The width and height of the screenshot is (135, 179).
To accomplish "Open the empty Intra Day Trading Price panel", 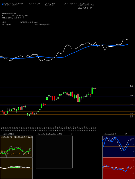I will [54, 152].
